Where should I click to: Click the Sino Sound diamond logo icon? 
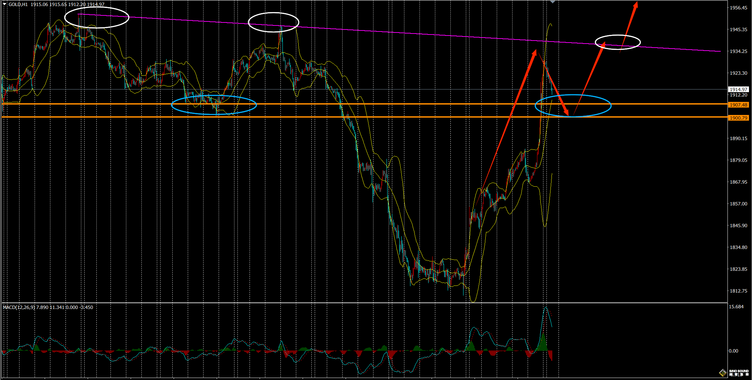[x=723, y=373]
